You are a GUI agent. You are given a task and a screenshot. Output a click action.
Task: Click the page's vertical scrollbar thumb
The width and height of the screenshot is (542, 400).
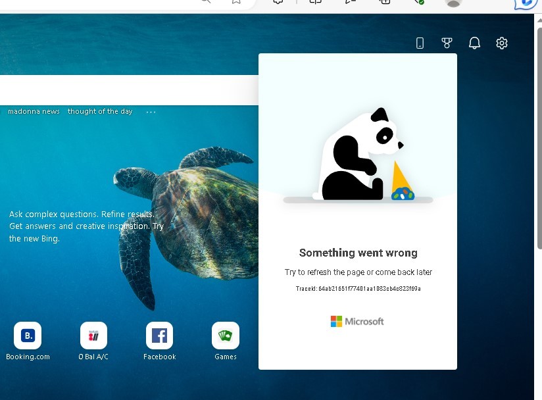(x=539, y=137)
